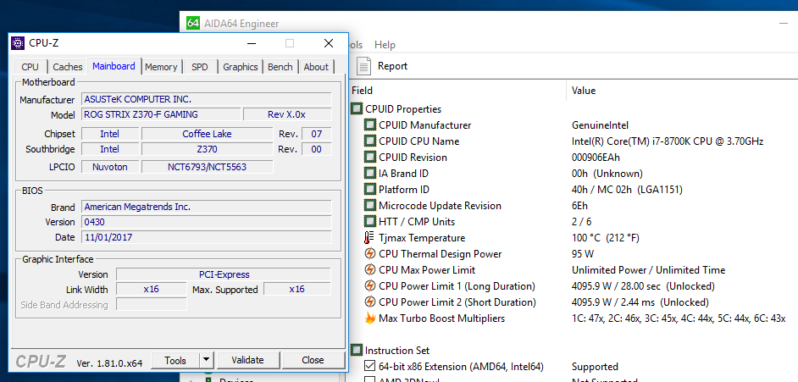Click the Ver. 1.81.0.x64 version text
The image size is (798, 382).
pos(109,363)
